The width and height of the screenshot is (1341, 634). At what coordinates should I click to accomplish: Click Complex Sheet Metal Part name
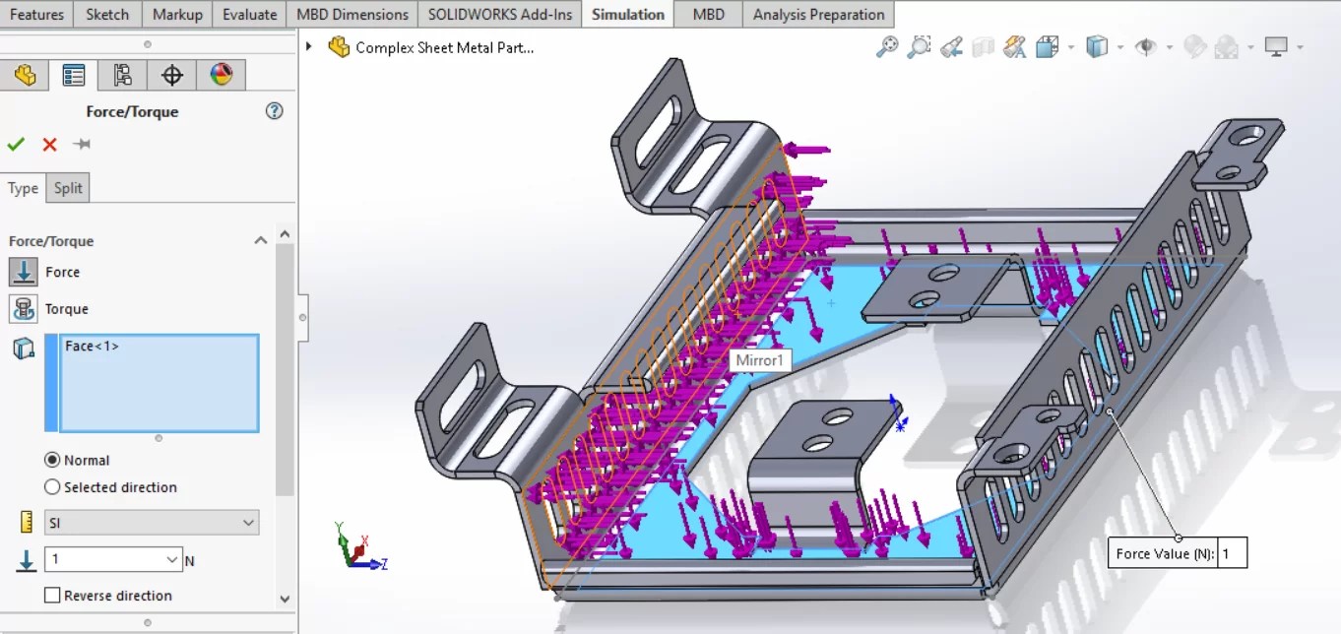click(444, 47)
